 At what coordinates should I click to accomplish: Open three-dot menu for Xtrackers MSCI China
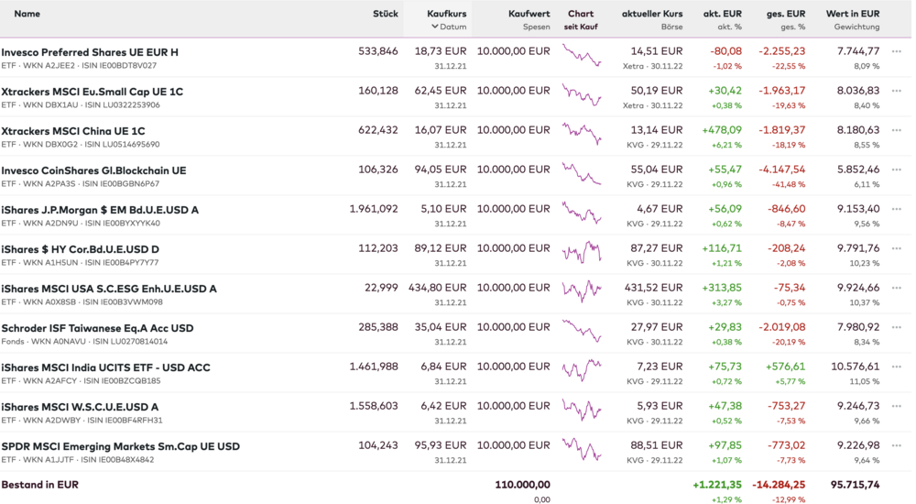[x=896, y=131]
